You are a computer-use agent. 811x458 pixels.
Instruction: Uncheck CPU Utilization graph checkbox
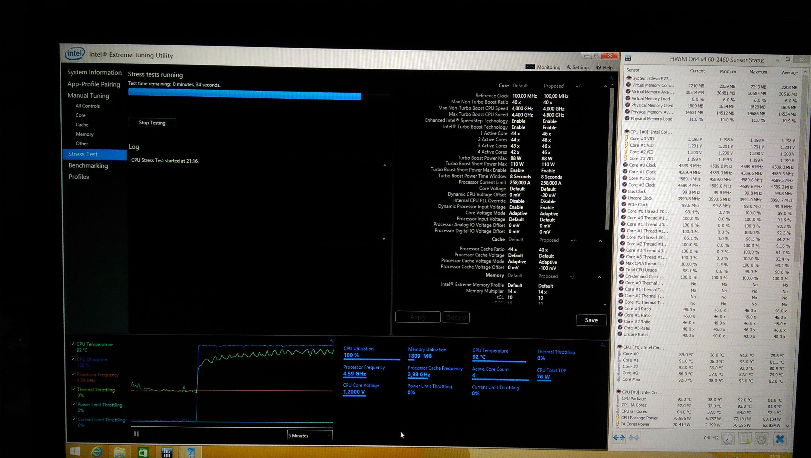pos(73,359)
